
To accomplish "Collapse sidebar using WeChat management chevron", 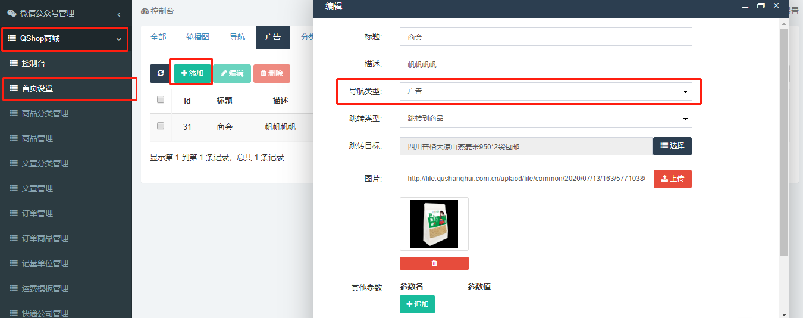I will click(x=118, y=14).
